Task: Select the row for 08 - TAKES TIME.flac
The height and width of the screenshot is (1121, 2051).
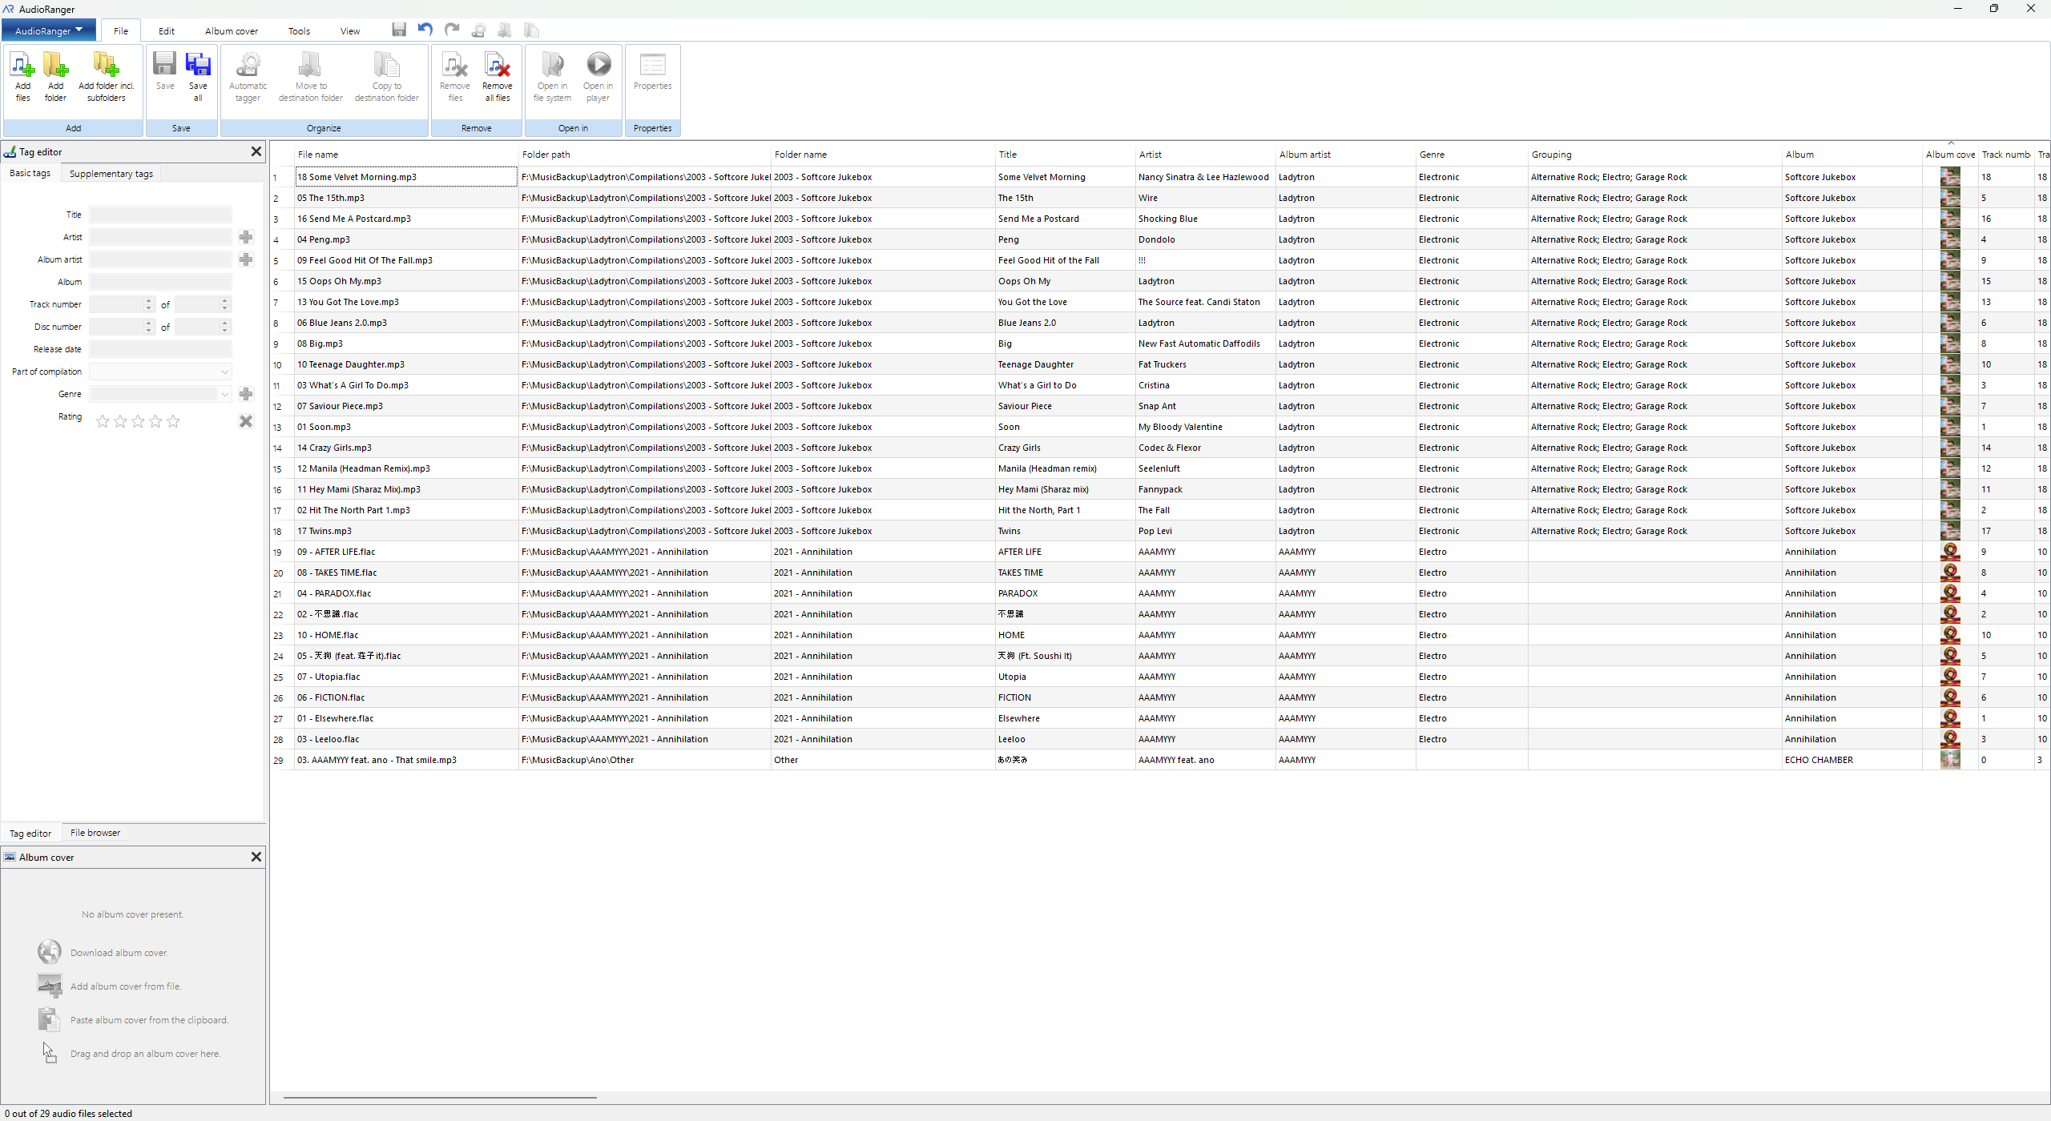Action: [1159, 573]
